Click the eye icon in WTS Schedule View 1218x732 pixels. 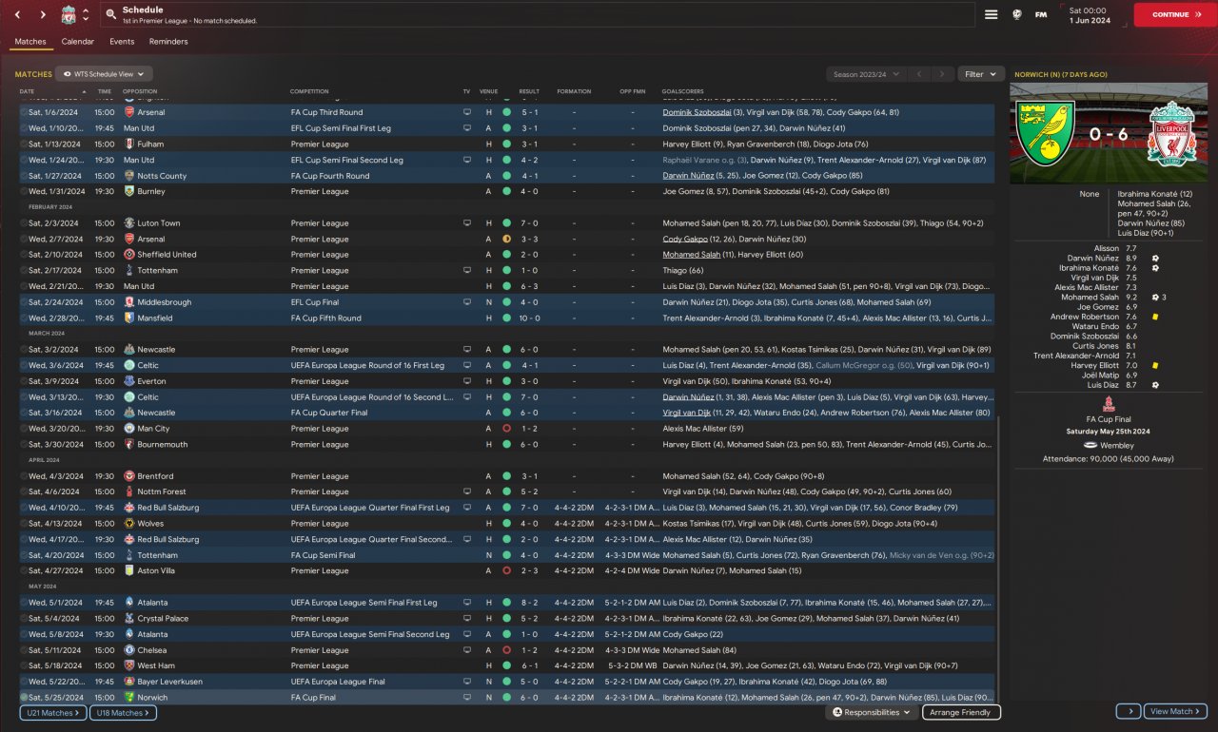pos(68,73)
